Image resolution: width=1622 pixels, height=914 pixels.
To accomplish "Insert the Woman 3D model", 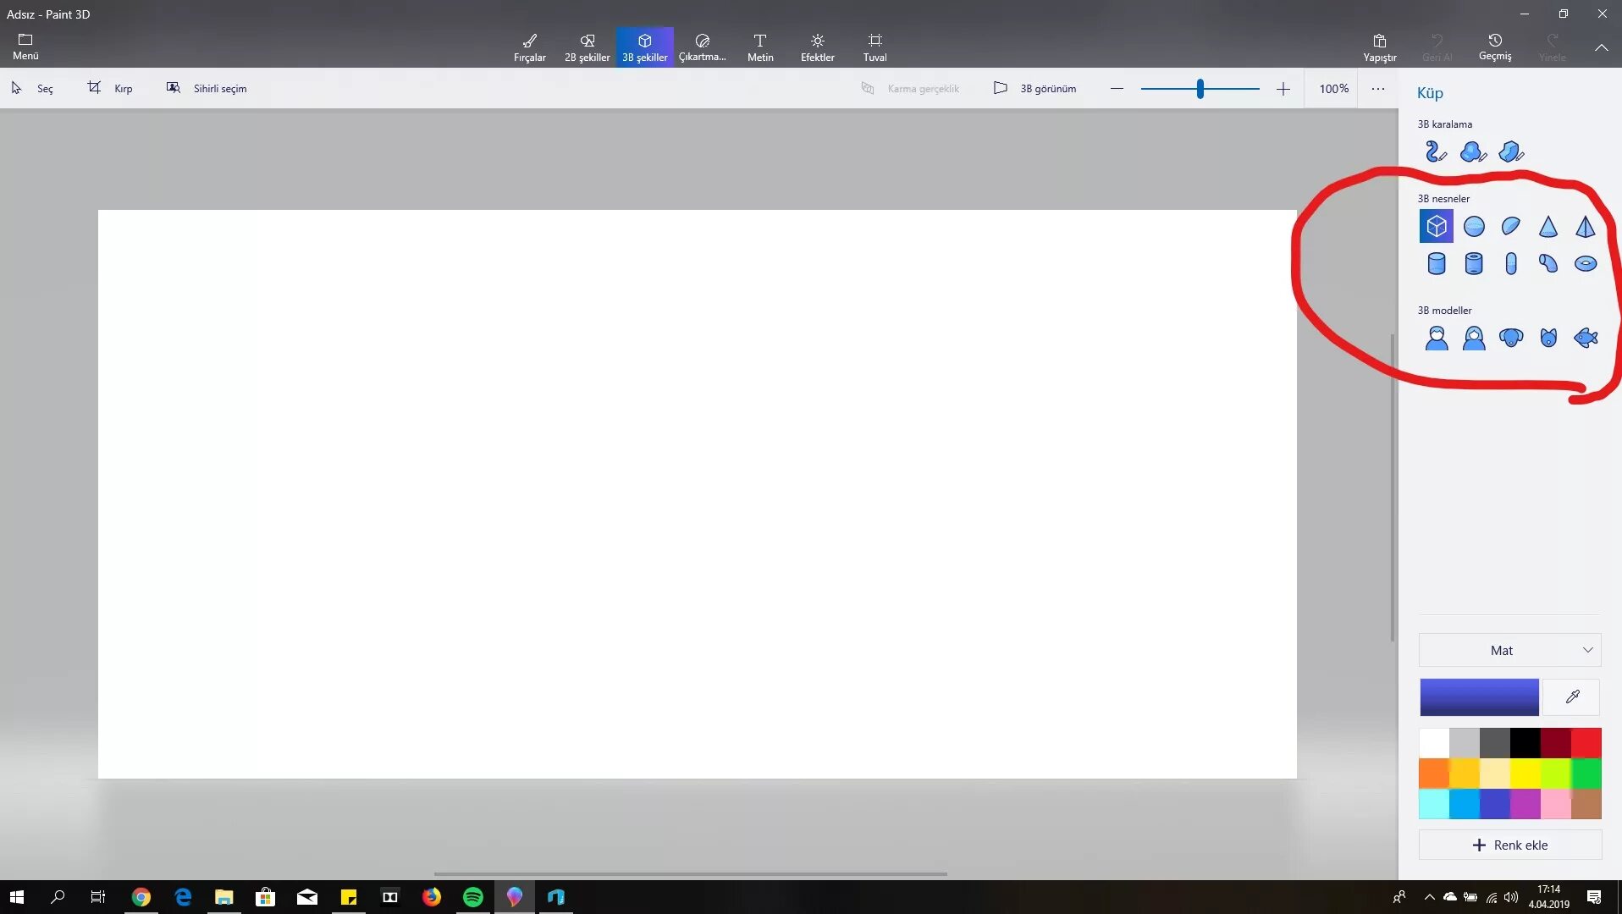I will (x=1474, y=338).
